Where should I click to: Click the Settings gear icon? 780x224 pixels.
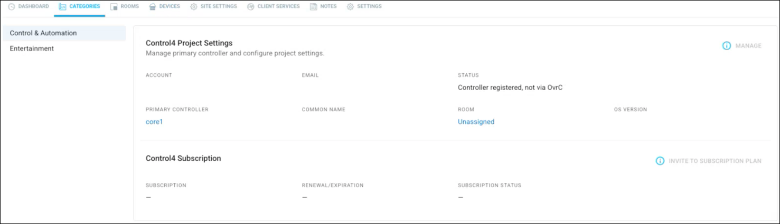tap(351, 7)
